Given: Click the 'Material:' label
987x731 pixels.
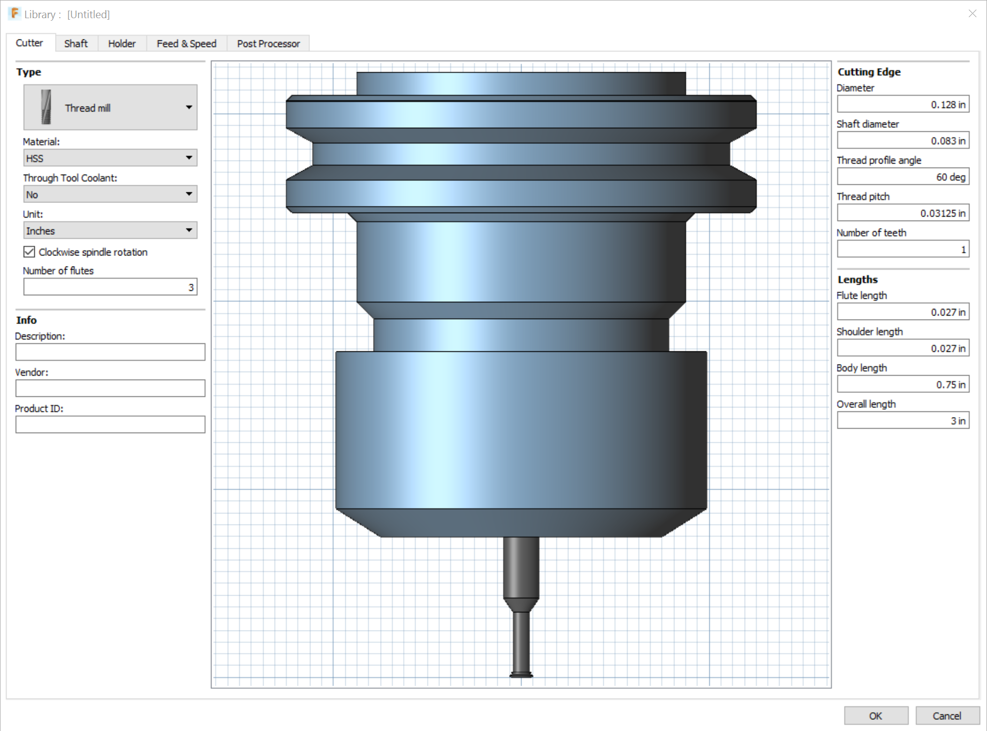Looking at the screenshot, I should 41,142.
